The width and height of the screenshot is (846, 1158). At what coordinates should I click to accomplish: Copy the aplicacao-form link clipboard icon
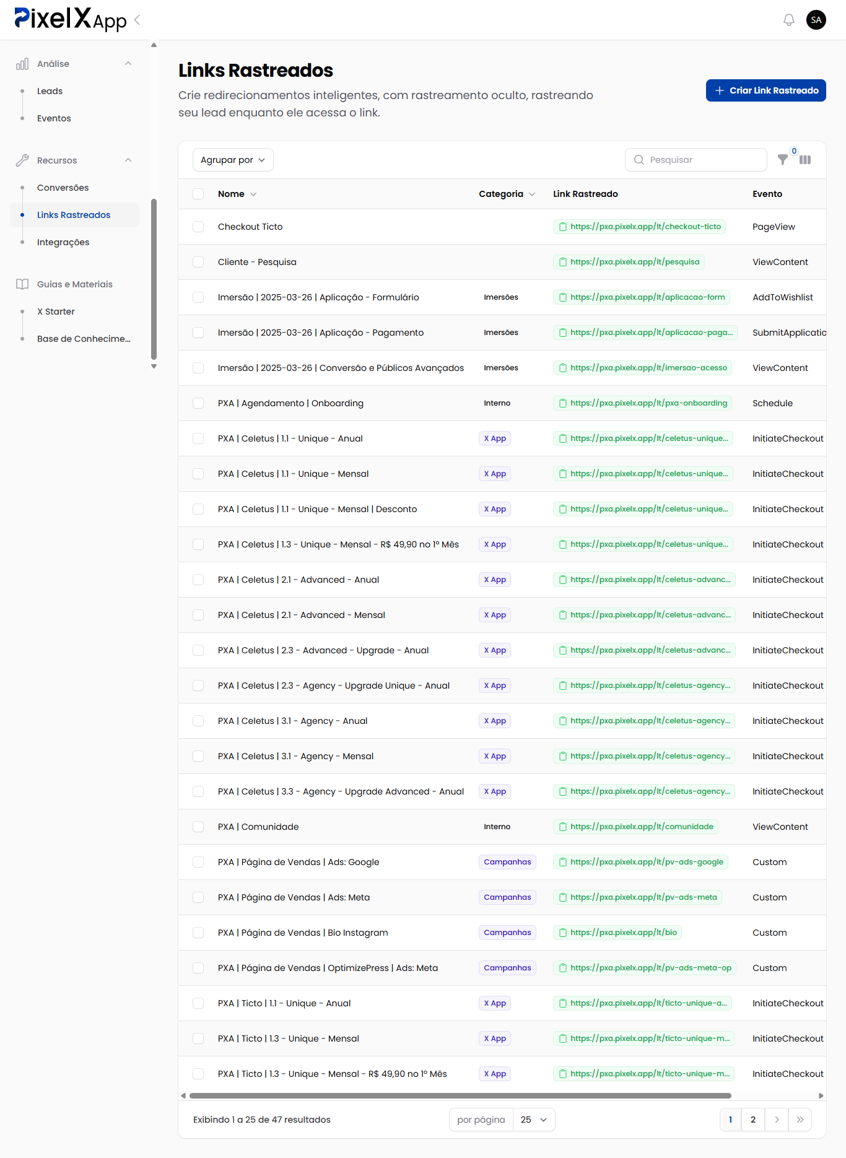(x=563, y=297)
